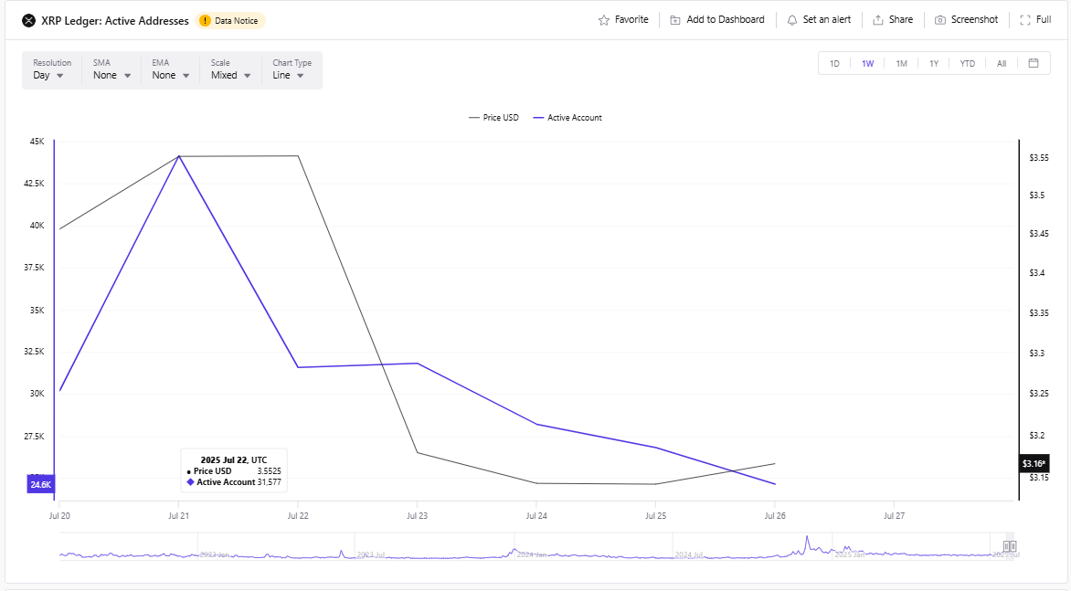Select the 1D time range
This screenshot has width=1071, height=591.
[x=834, y=64]
